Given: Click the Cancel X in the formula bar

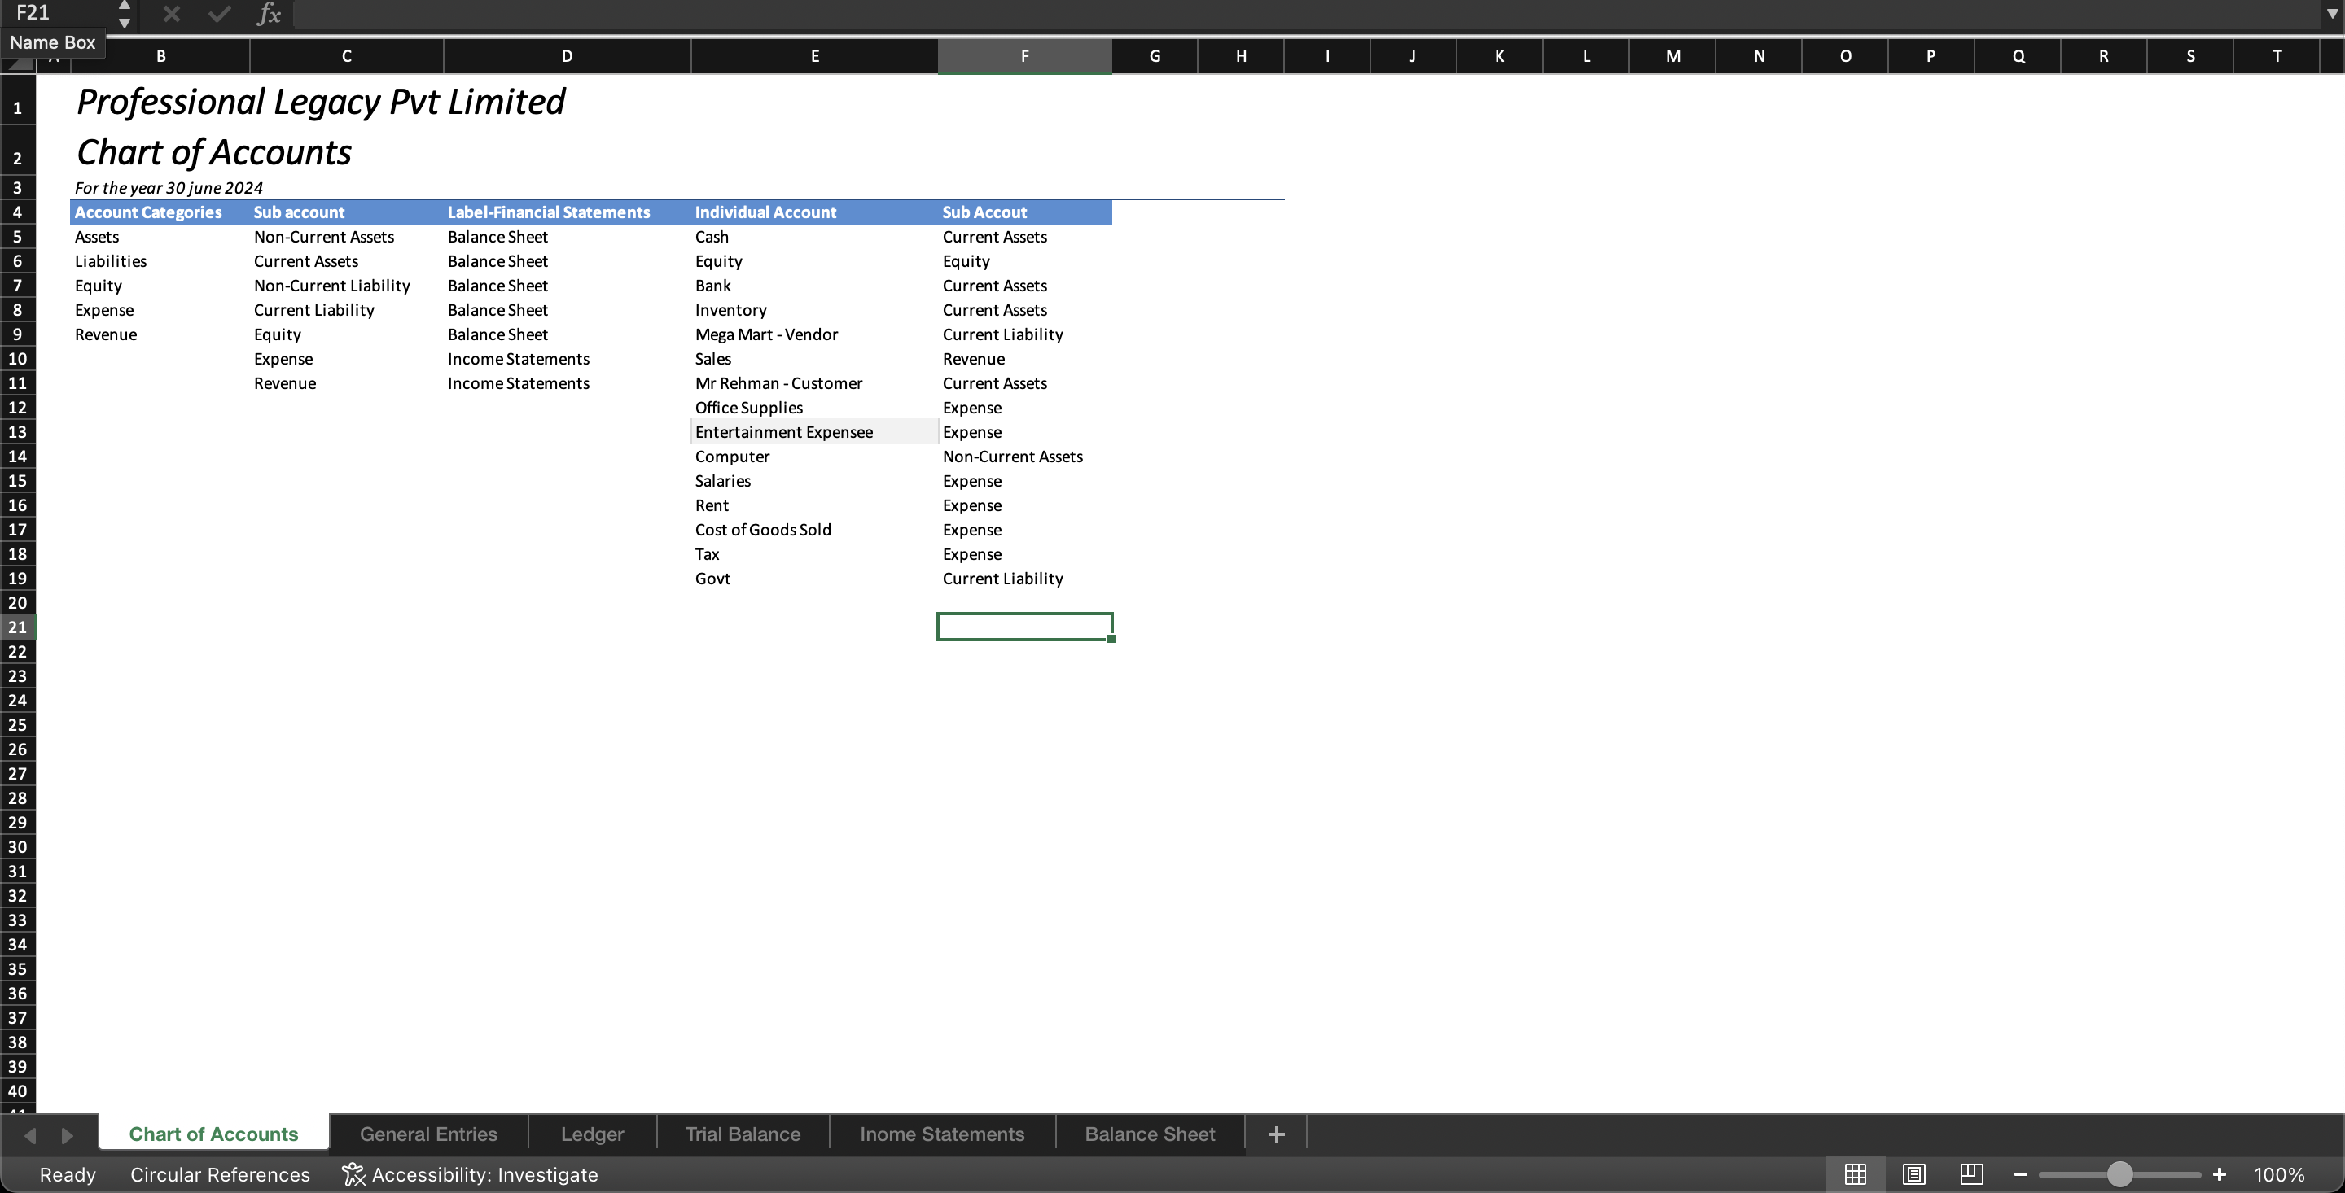Looking at the screenshot, I should click(170, 14).
